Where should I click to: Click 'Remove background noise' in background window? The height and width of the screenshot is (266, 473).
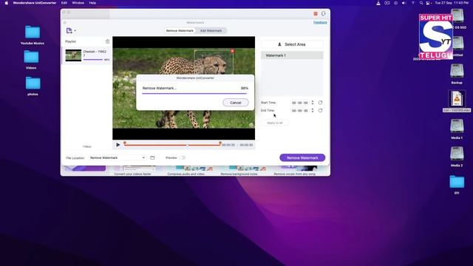[239, 174]
